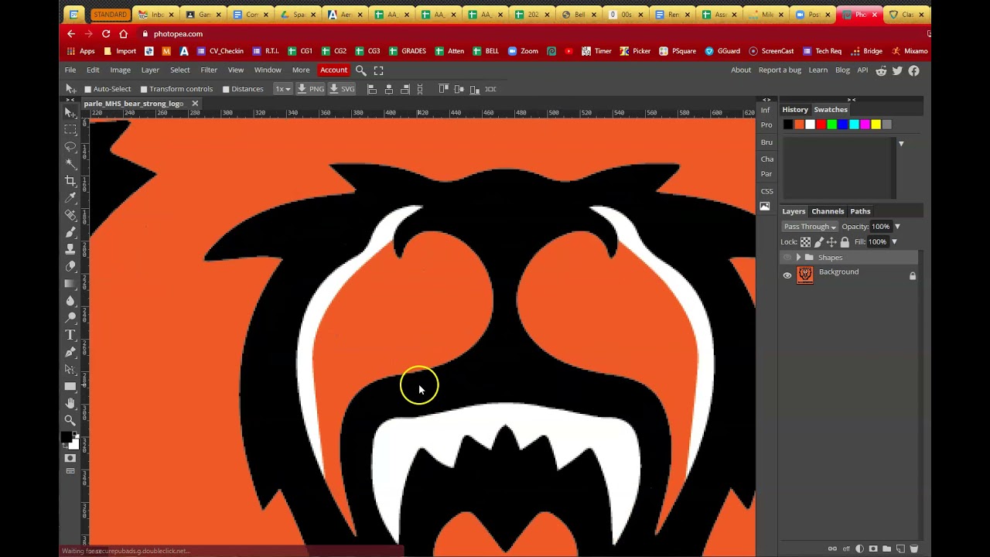Image resolution: width=990 pixels, height=557 pixels.
Task: Export as PNG button
Action: point(312,89)
